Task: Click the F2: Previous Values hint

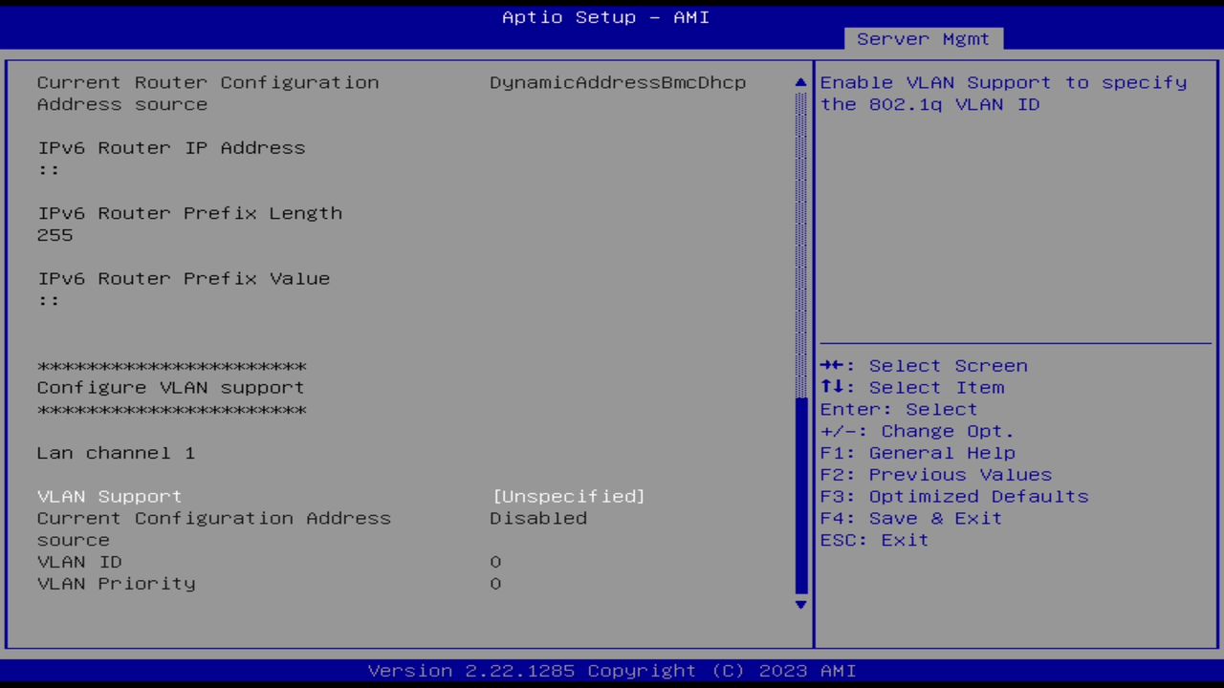Action: click(936, 475)
